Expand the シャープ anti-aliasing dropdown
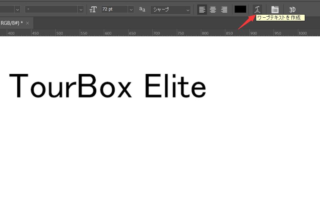 pyautogui.click(x=188, y=10)
